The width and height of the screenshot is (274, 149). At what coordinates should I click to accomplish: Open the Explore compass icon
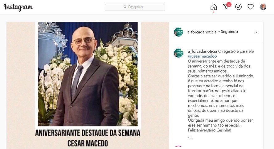coord(238,7)
